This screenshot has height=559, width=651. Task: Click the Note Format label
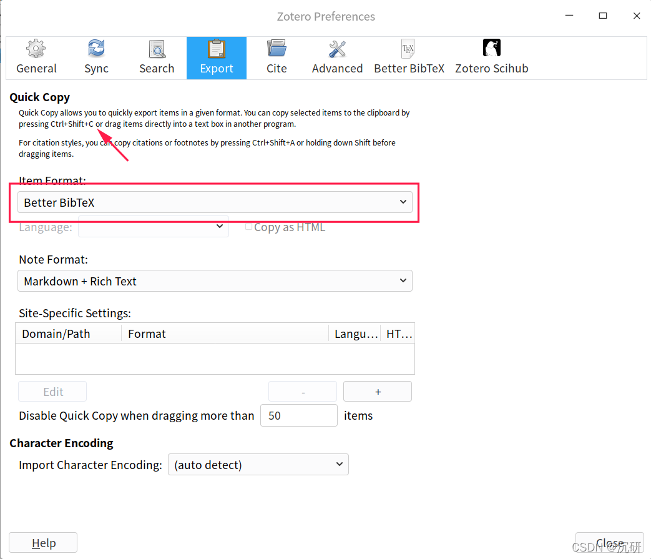(54, 260)
